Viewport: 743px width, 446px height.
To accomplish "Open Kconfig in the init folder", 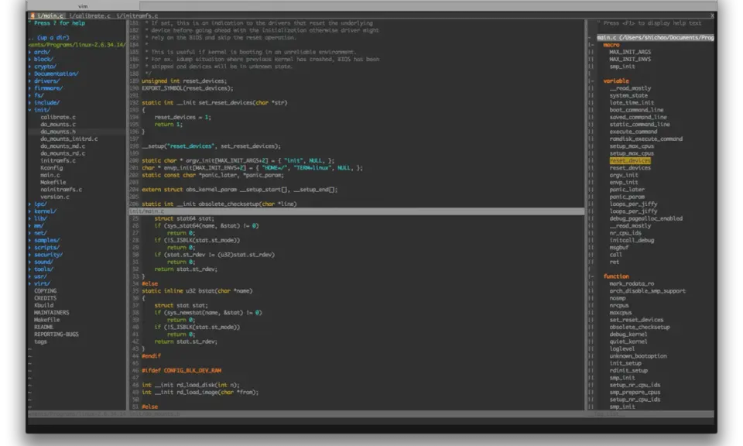I will coord(51,168).
